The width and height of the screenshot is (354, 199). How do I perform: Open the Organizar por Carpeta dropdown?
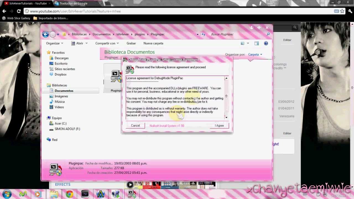click(255, 54)
